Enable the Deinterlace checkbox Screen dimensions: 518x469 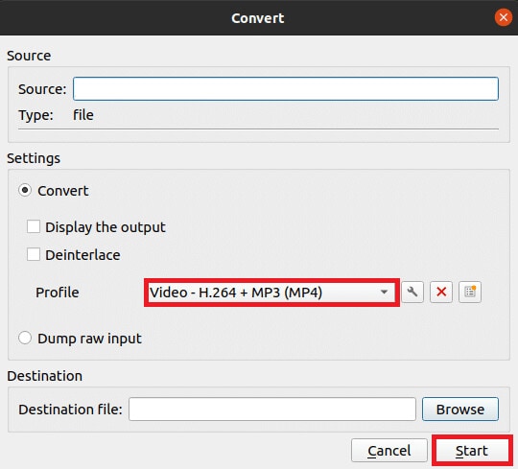click(34, 255)
